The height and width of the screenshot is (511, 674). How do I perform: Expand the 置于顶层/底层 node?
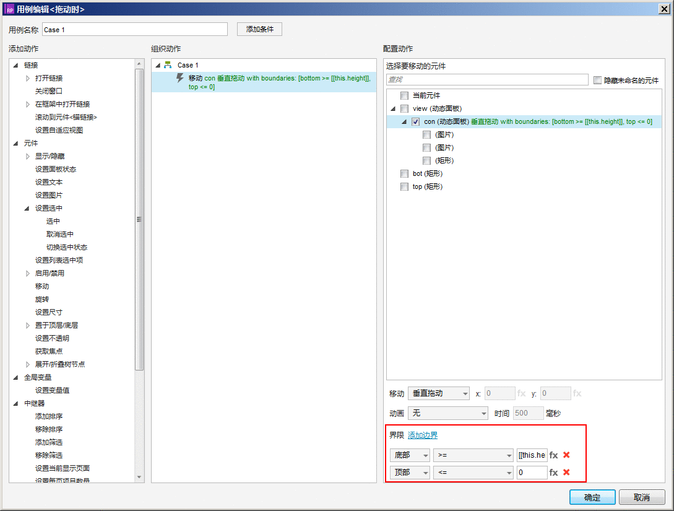pyautogui.click(x=27, y=325)
